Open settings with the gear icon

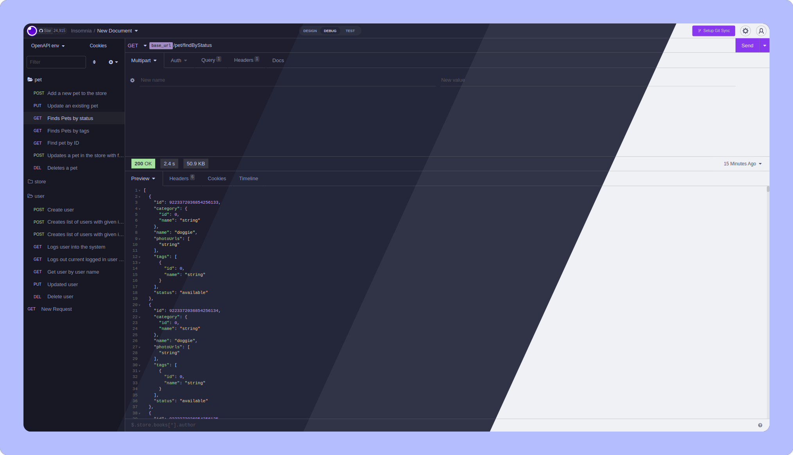[x=745, y=31]
